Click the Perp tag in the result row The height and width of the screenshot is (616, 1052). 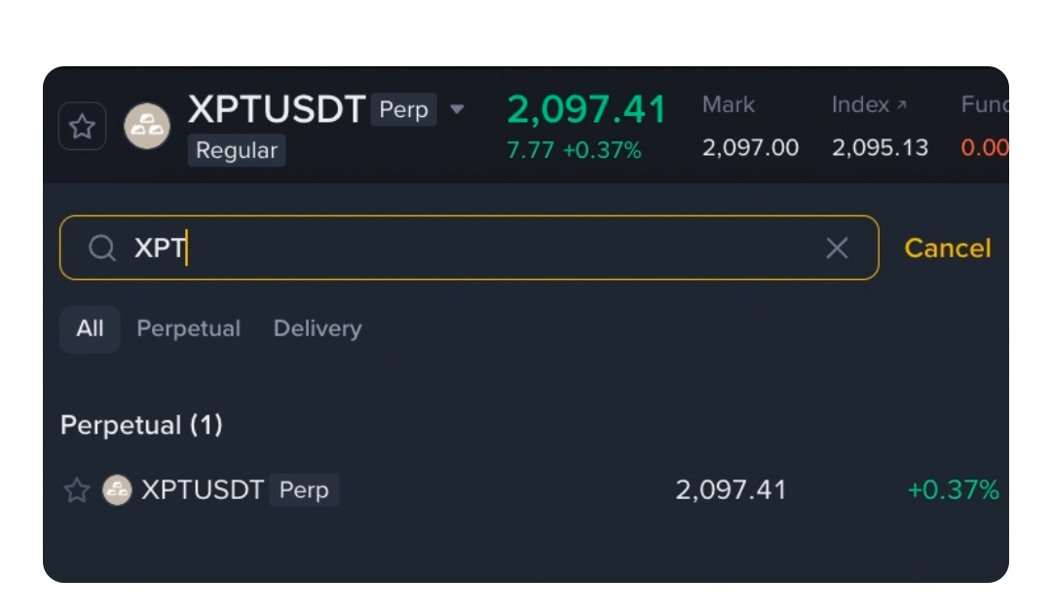click(304, 489)
